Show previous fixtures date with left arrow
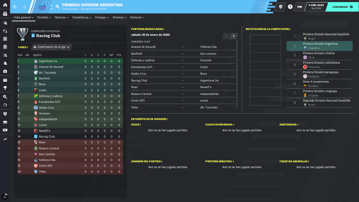The width and height of the screenshot is (359, 202). point(226,36)
